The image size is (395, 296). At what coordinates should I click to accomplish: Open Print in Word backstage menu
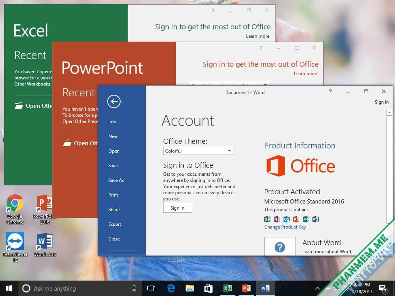click(x=113, y=195)
